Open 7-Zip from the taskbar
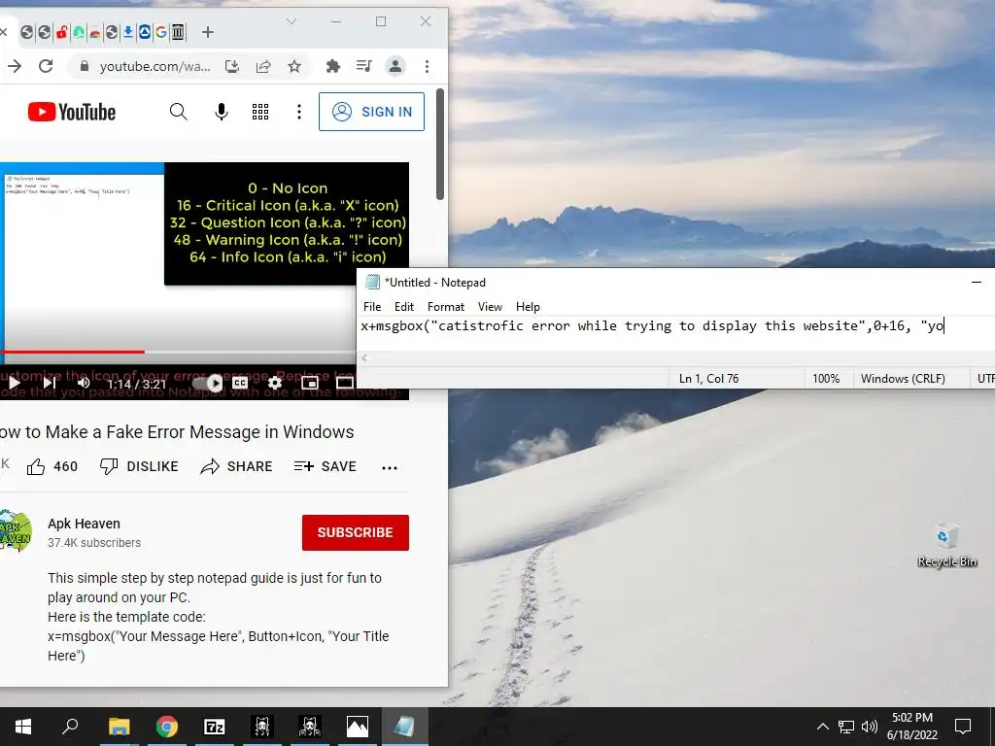995x746 pixels. tap(215, 727)
